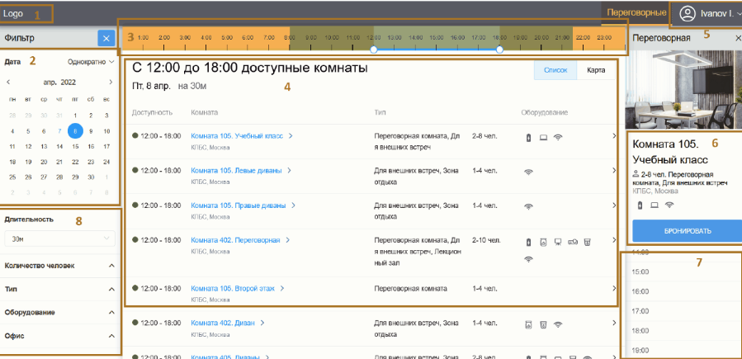Click the 9:00 mark on time ruler
The height and width of the screenshot is (359, 742).
[x=310, y=37]
